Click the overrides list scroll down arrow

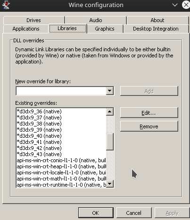coord(110,183)
